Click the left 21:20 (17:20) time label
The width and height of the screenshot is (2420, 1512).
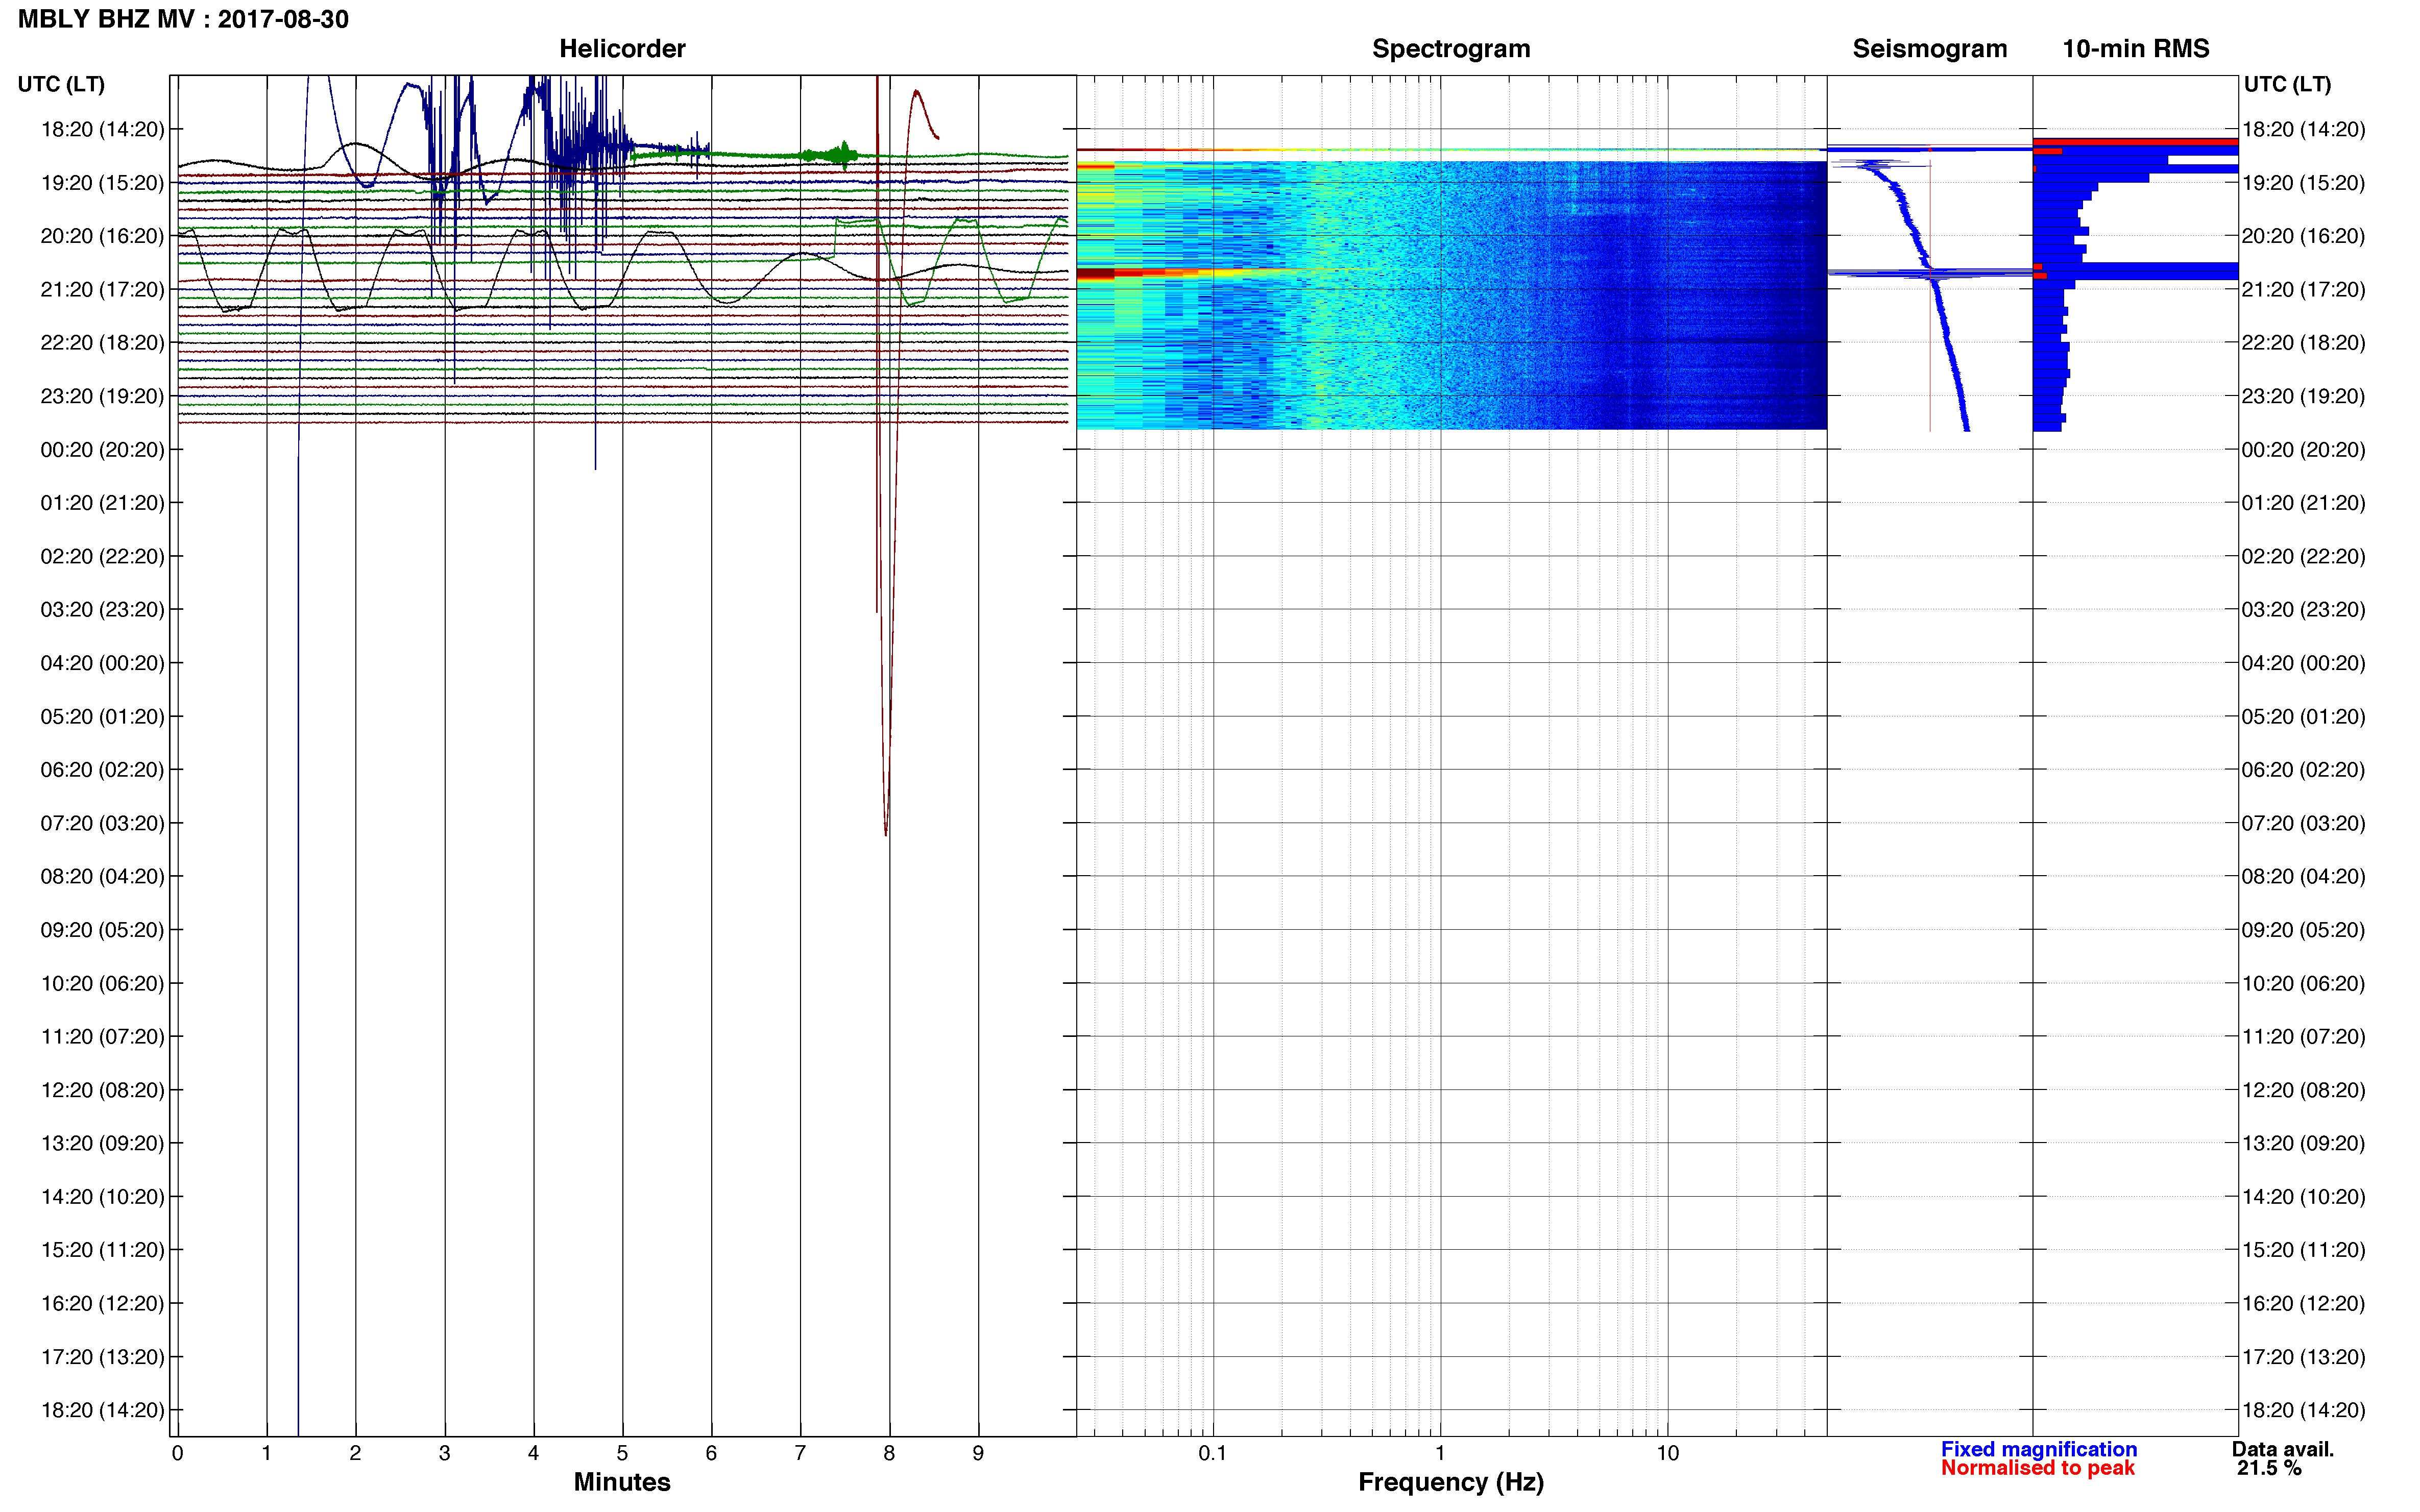tap(102, 290)
